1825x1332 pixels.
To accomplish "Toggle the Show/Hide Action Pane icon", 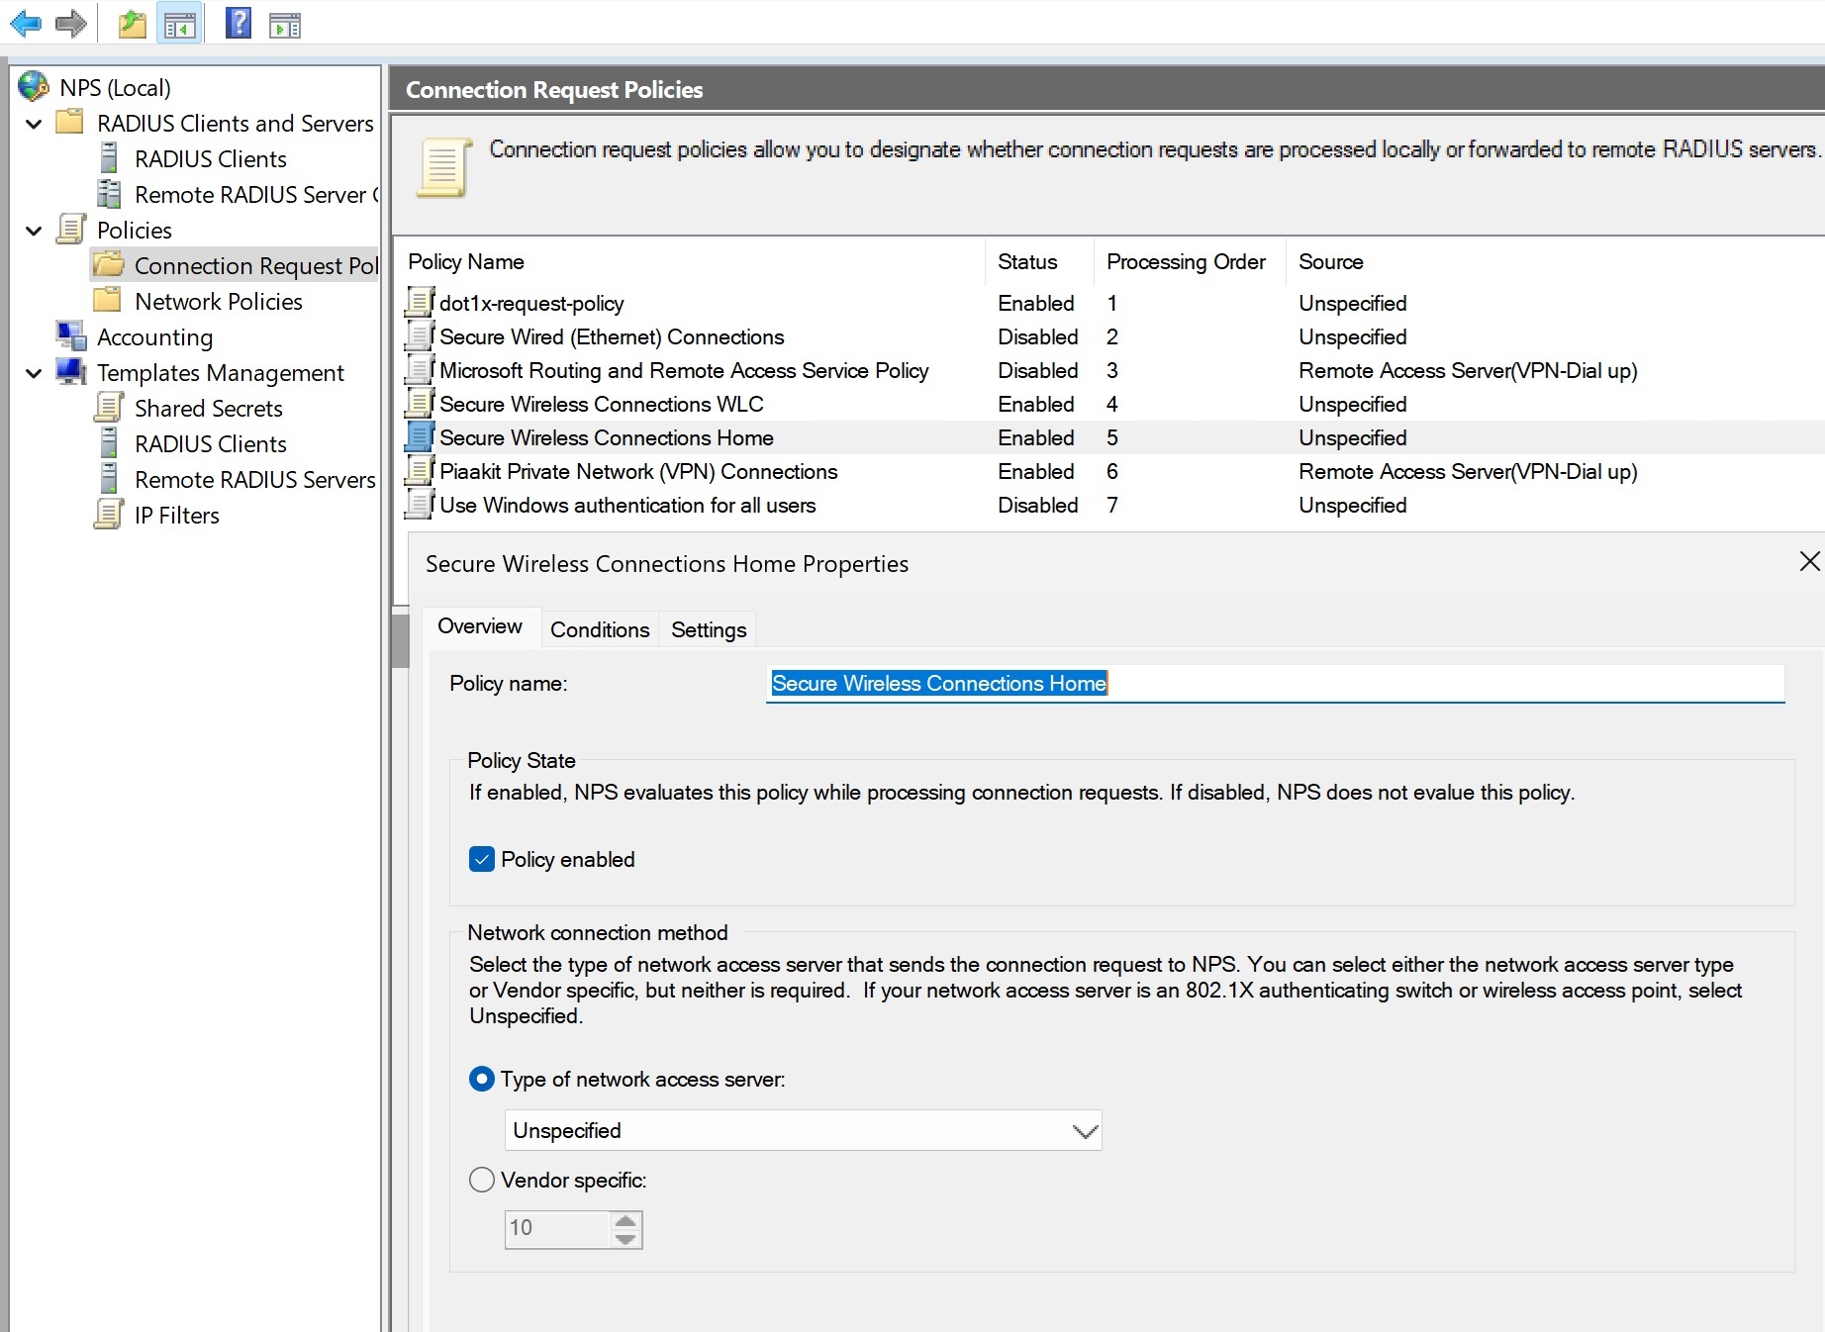I will [285, 25].
